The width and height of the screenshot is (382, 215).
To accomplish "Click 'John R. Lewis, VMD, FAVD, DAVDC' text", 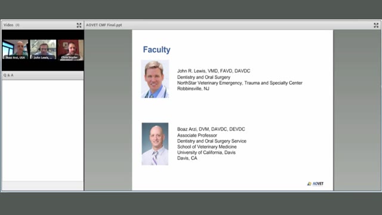I will point(214,71).
